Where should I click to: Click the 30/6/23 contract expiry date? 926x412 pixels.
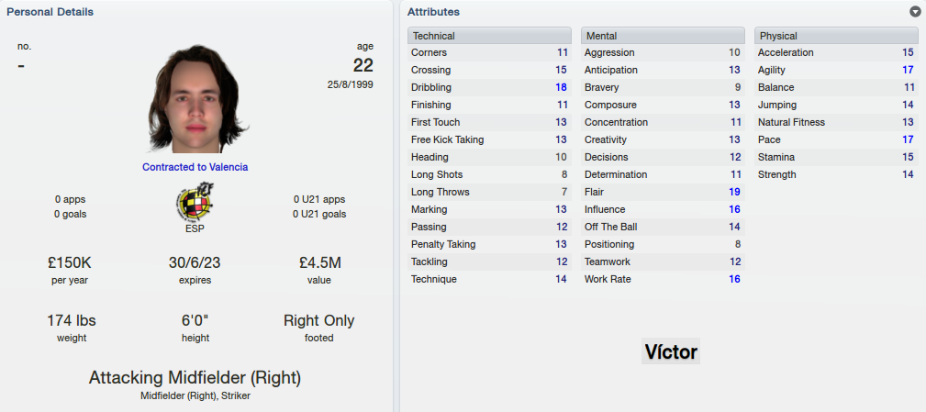[x=195, y=262]
